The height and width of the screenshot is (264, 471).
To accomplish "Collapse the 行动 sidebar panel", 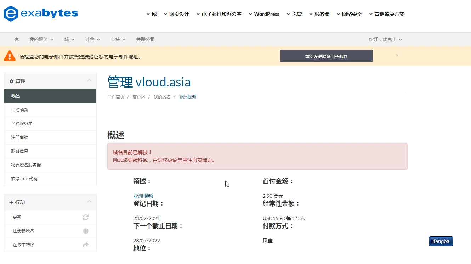I will click(x=89, y=202).
